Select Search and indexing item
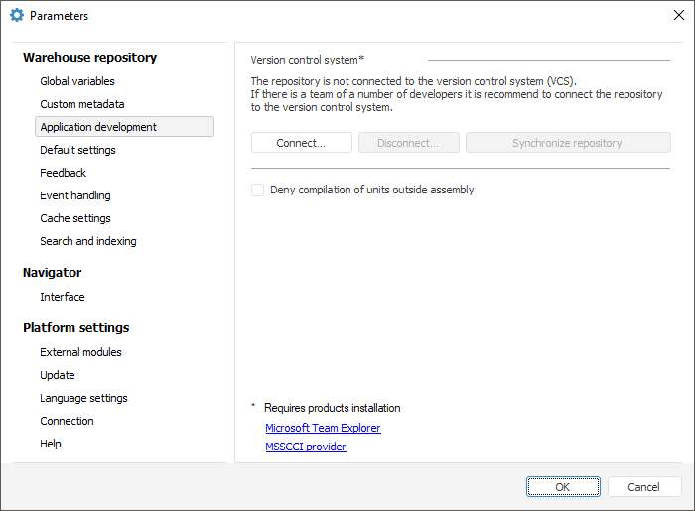 88,241
